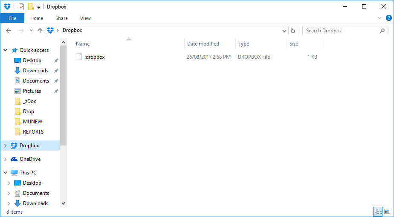The width and height of the screenshot is (394, 217).
Task: Click the .dropbox file icon
Action: tap(79, 57)
